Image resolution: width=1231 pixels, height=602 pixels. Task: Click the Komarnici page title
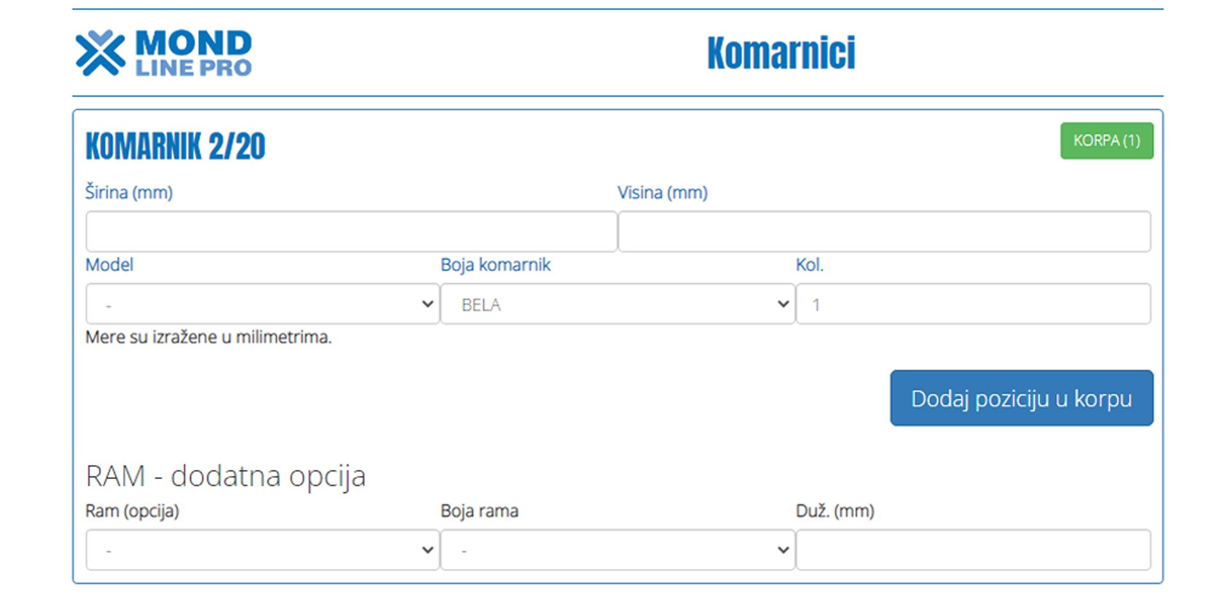tap(781, 53)
